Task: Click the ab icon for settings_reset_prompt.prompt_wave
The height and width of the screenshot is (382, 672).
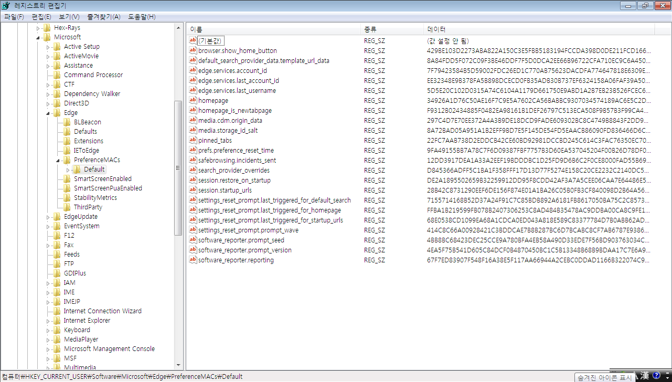Action: [193, 230]
